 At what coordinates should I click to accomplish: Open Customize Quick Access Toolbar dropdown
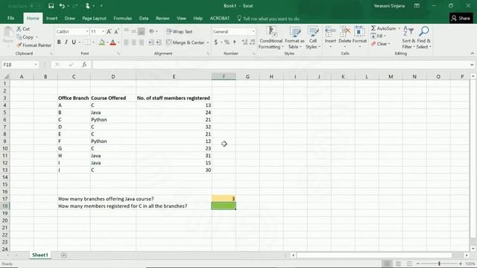click(x=101, y=6)
